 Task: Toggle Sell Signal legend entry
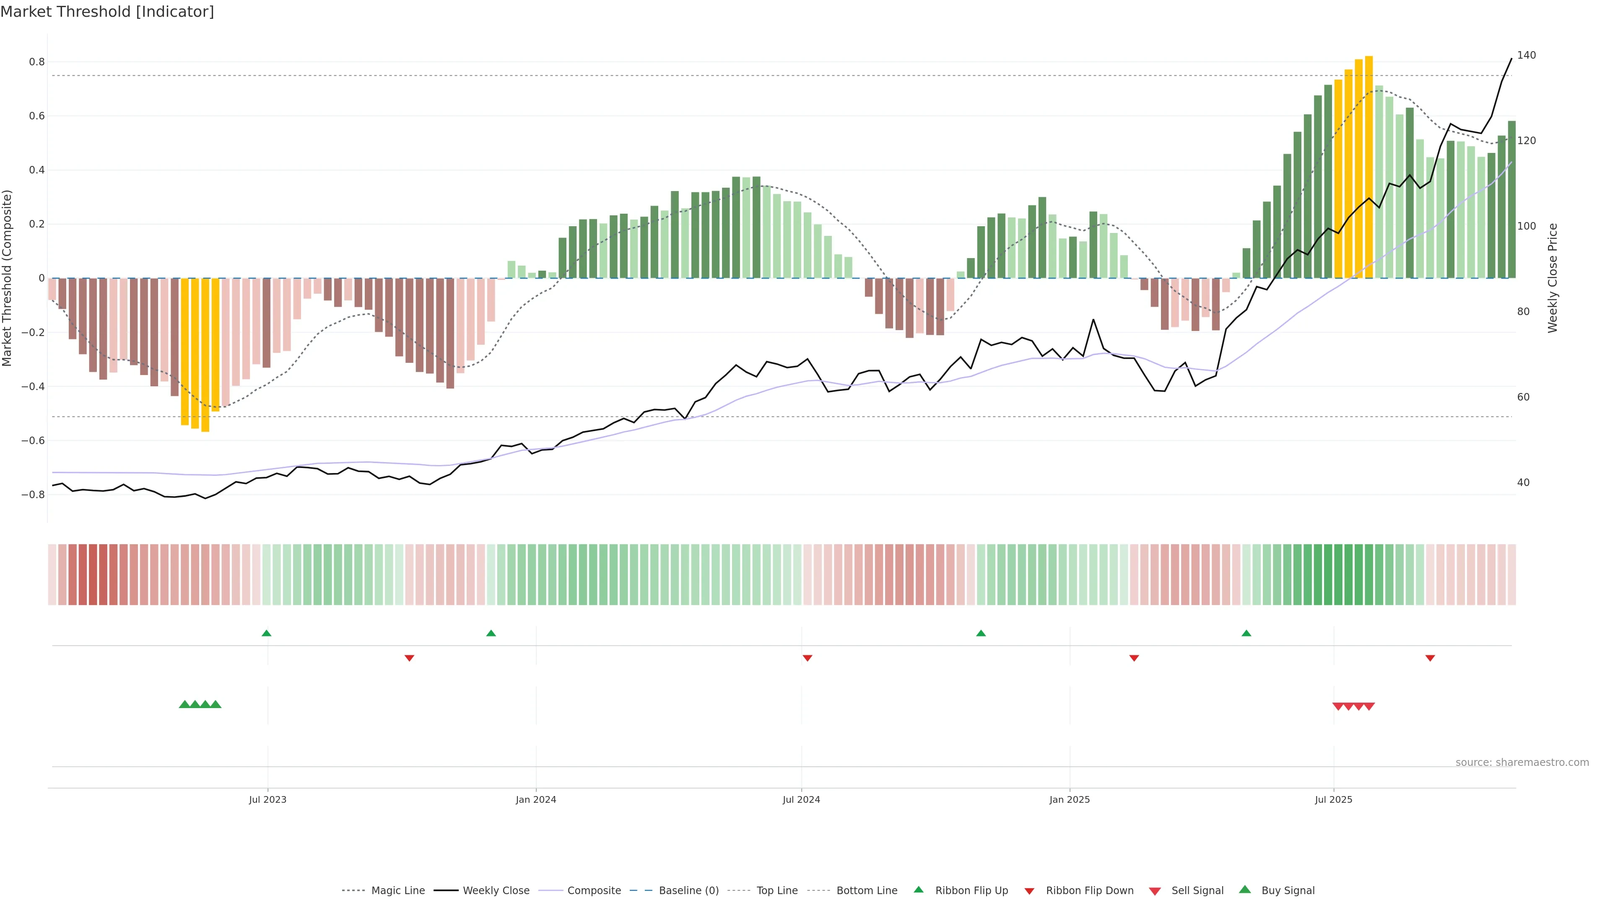tap(1197, 891)
